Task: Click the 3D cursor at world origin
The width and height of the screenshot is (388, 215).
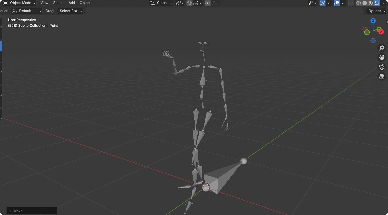Action: (x=206, y=187)
